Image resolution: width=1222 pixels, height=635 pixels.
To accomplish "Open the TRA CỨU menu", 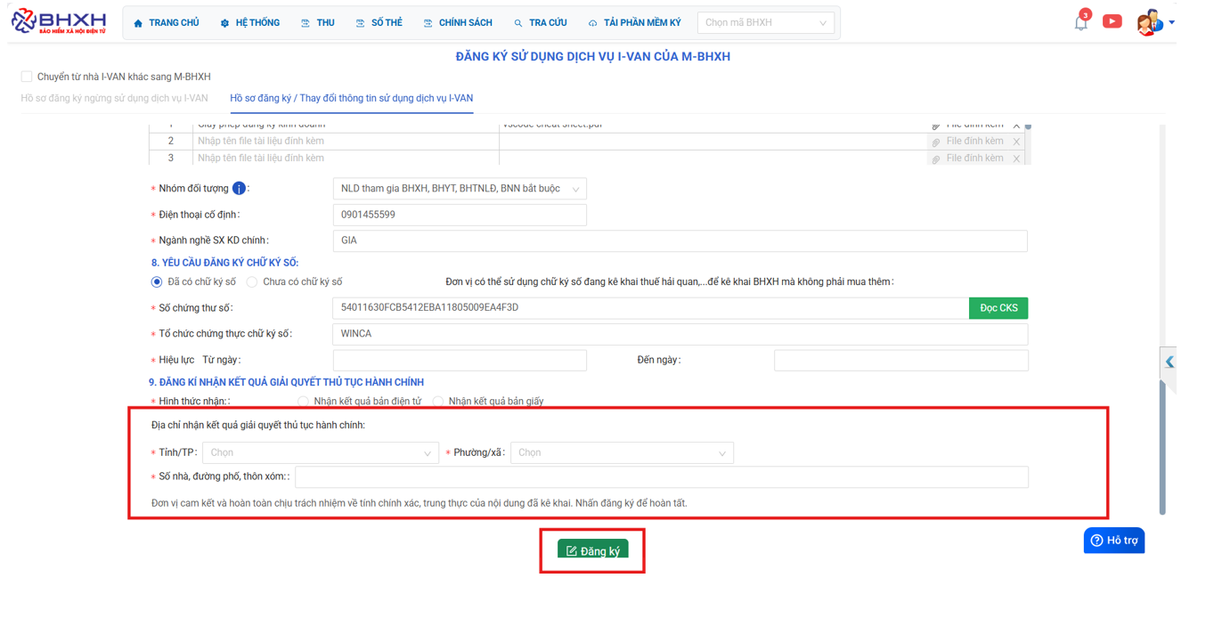I will (540, 23).
